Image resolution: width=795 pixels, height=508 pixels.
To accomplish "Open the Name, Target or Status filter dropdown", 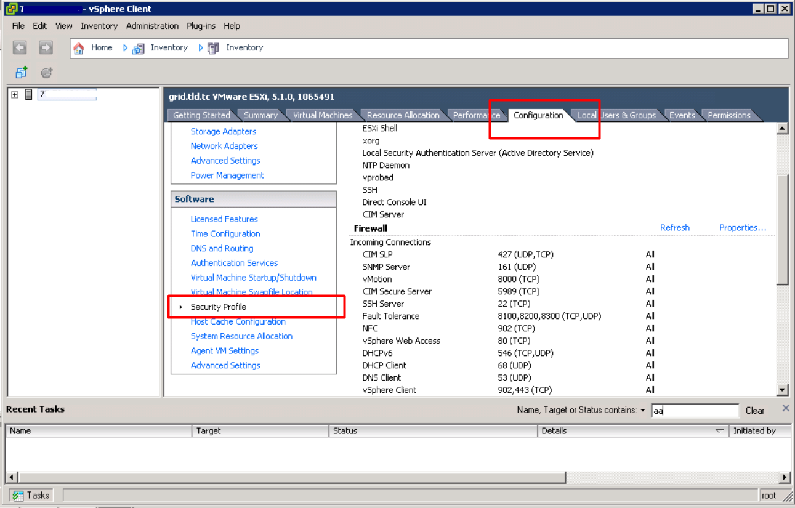I will click(x=643, y=411).
